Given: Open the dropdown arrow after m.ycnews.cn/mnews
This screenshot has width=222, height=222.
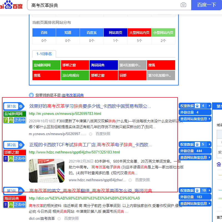Looking at the screenshot, I should (90, 134).
